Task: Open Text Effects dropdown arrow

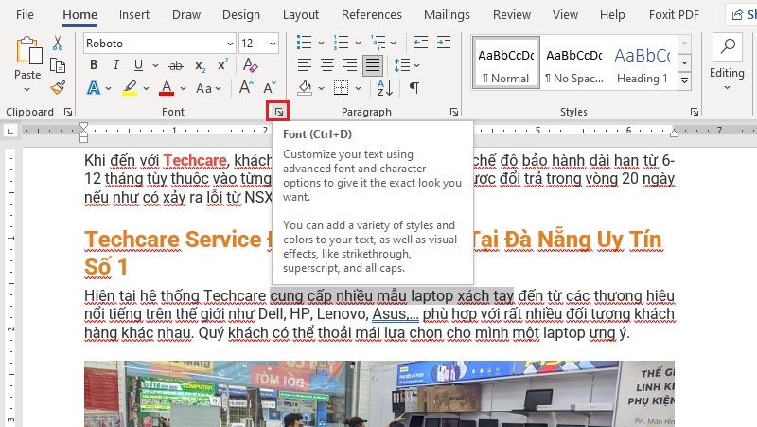Action: coord(108,88)
